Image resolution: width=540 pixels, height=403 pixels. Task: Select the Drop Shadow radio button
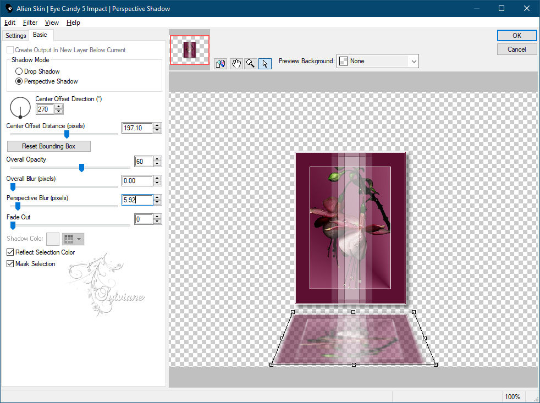click(x=19, y=71)
